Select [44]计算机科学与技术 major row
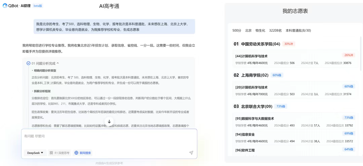The height and width of the screenshot is (166, 363). (x=295, y=59)
